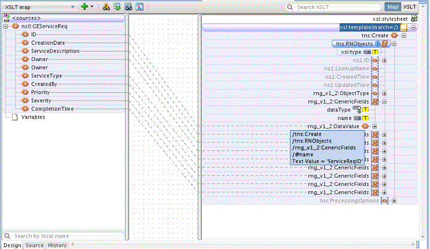Select the CreationDate source element

48,43
